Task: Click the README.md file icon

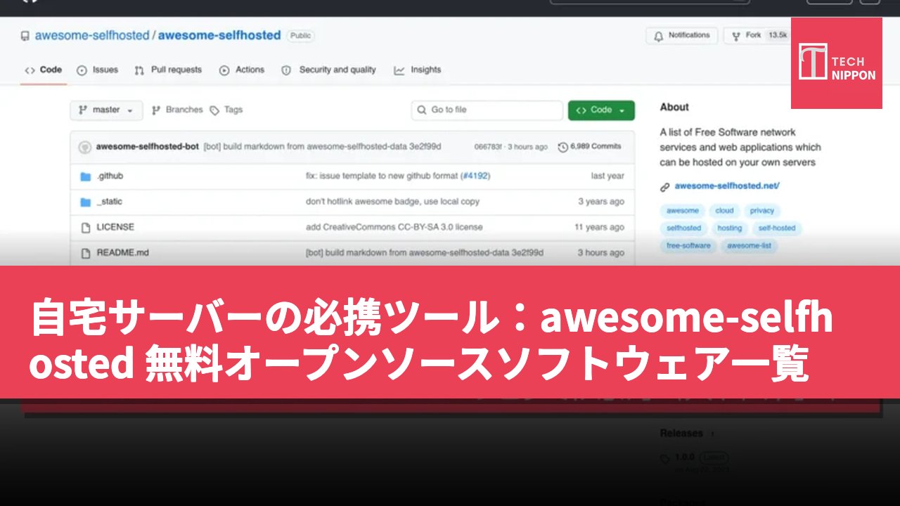Action: pos(86,252)
